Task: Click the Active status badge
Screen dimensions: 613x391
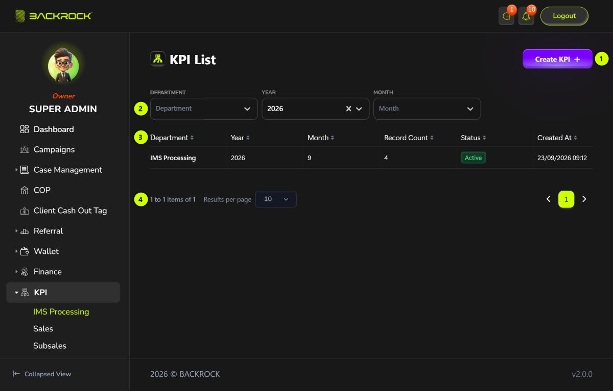Action: [x=473, y=158]
